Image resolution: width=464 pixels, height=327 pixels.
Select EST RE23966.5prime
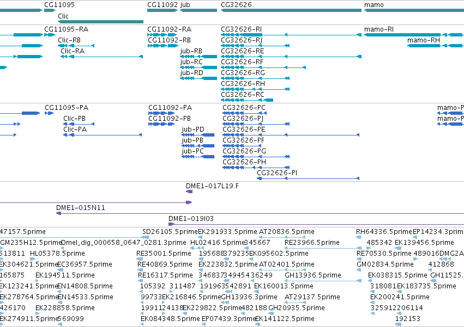[323, 248]
